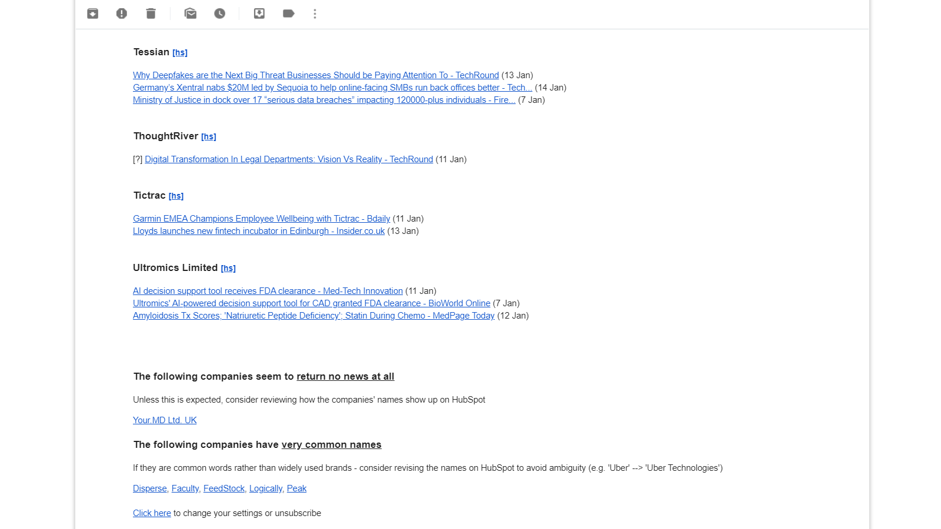The image size is (941, 529).
Task: Click the Move to icon
Action: point(259,14)
